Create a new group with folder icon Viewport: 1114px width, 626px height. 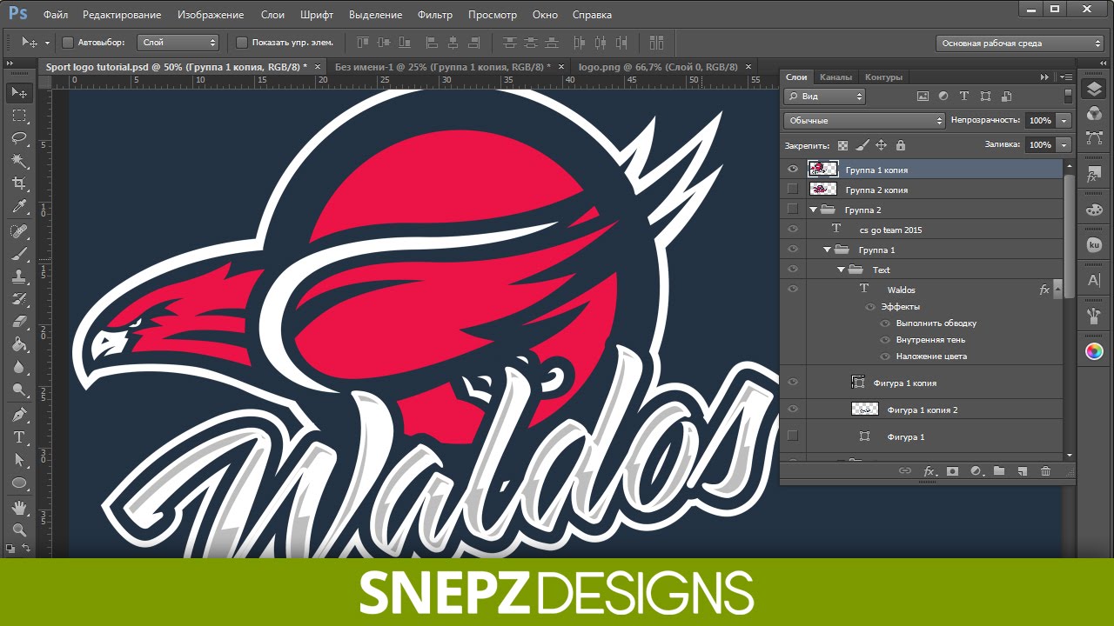999,471
